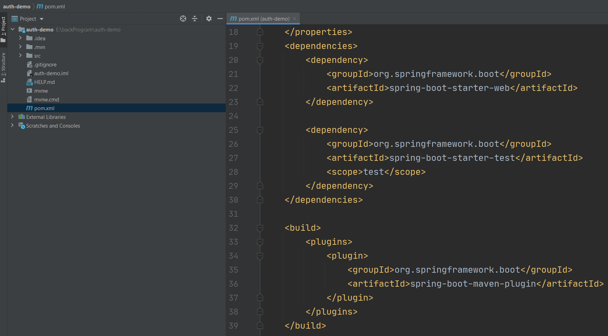The width and height of the screenshot is (608, 336).
Task: Click the Project panel window icon
Action: (x=15, y=19)
